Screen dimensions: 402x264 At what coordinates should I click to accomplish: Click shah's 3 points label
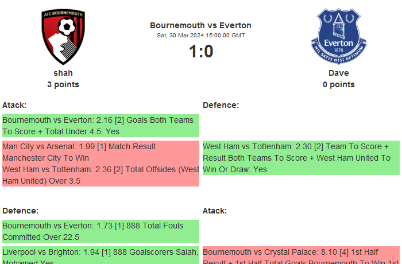coord(63,84)
